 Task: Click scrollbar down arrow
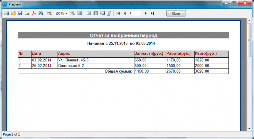coord(249,129)
